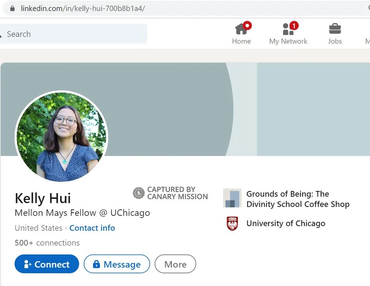Open the My Network nav icon
The image size is (370, 286).
(290, 28)
